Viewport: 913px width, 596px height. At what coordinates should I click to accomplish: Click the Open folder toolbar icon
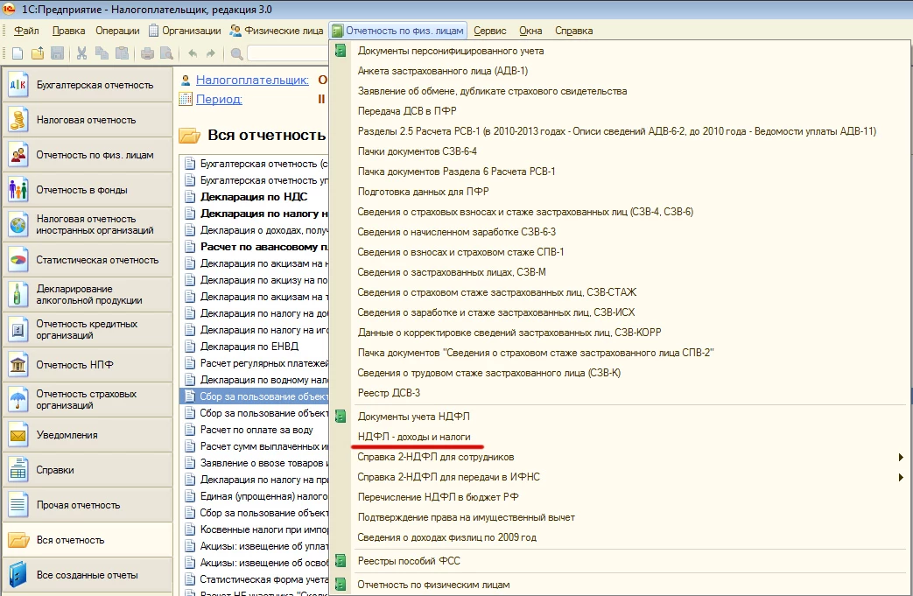(37, 53)
